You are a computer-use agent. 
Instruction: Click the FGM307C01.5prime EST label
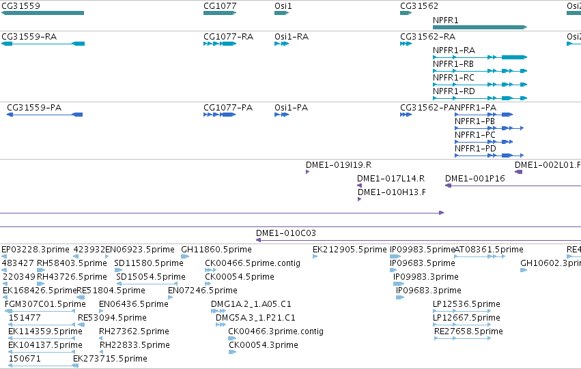point(45,304)
